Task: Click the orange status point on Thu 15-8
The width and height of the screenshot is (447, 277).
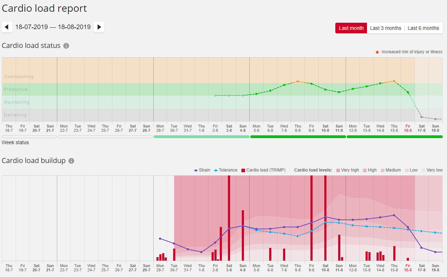Action: tap(394, 81)
